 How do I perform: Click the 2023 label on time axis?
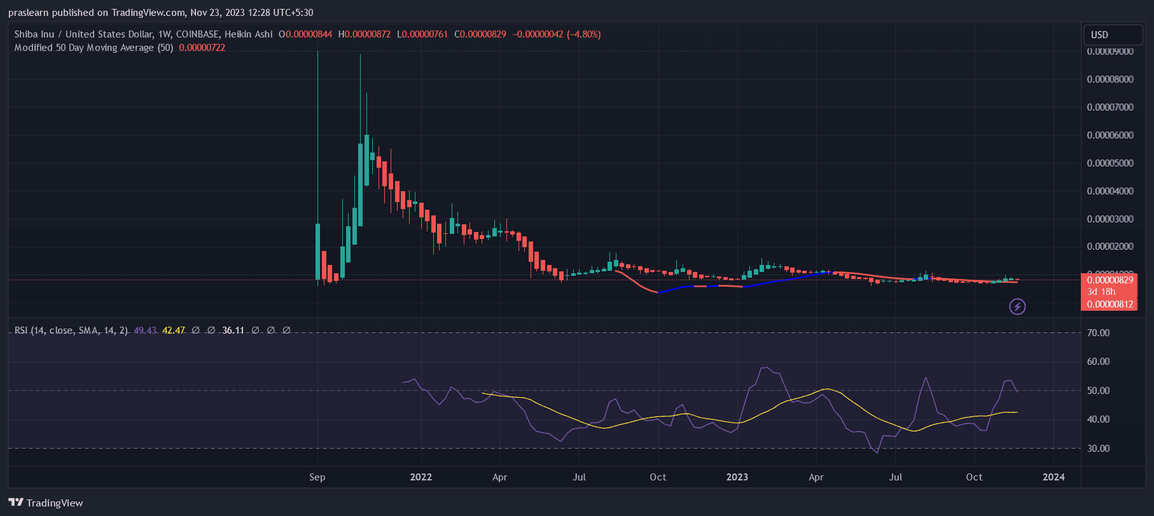pyautogui.click(x=737, y=477)
